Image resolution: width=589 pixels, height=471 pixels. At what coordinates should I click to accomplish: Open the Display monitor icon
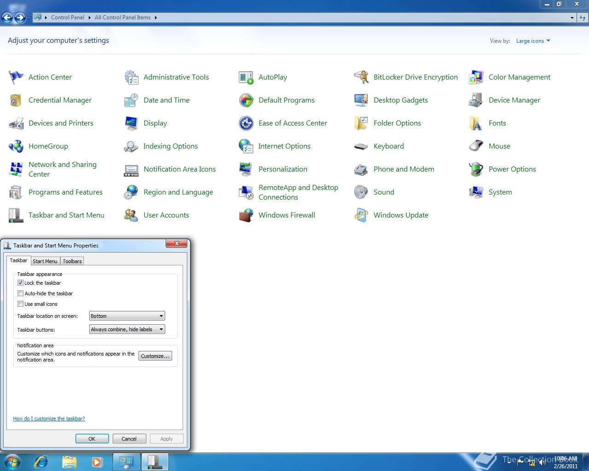(x=131, y=123)
